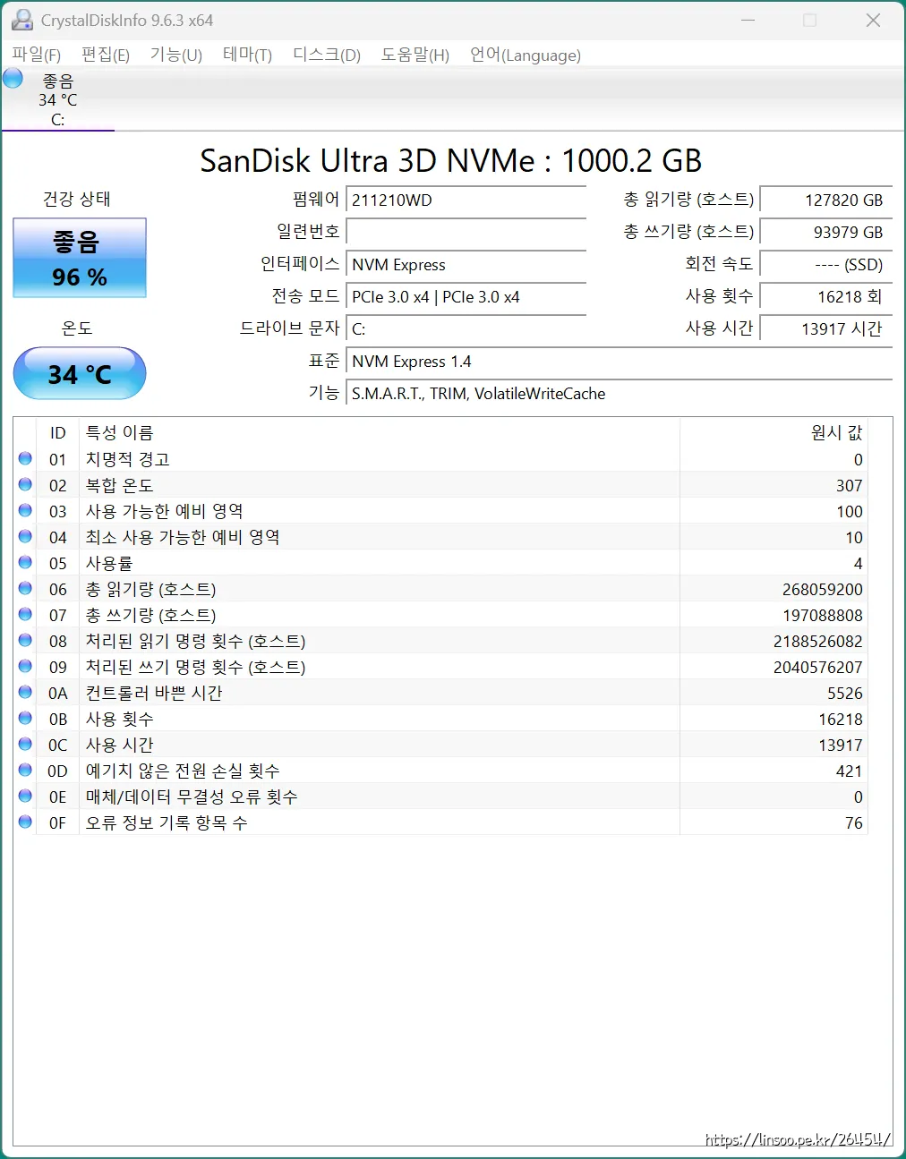Click the 특성 이름 column header
Viewport: 906px width, 1159px height.
tap(380, 433)
